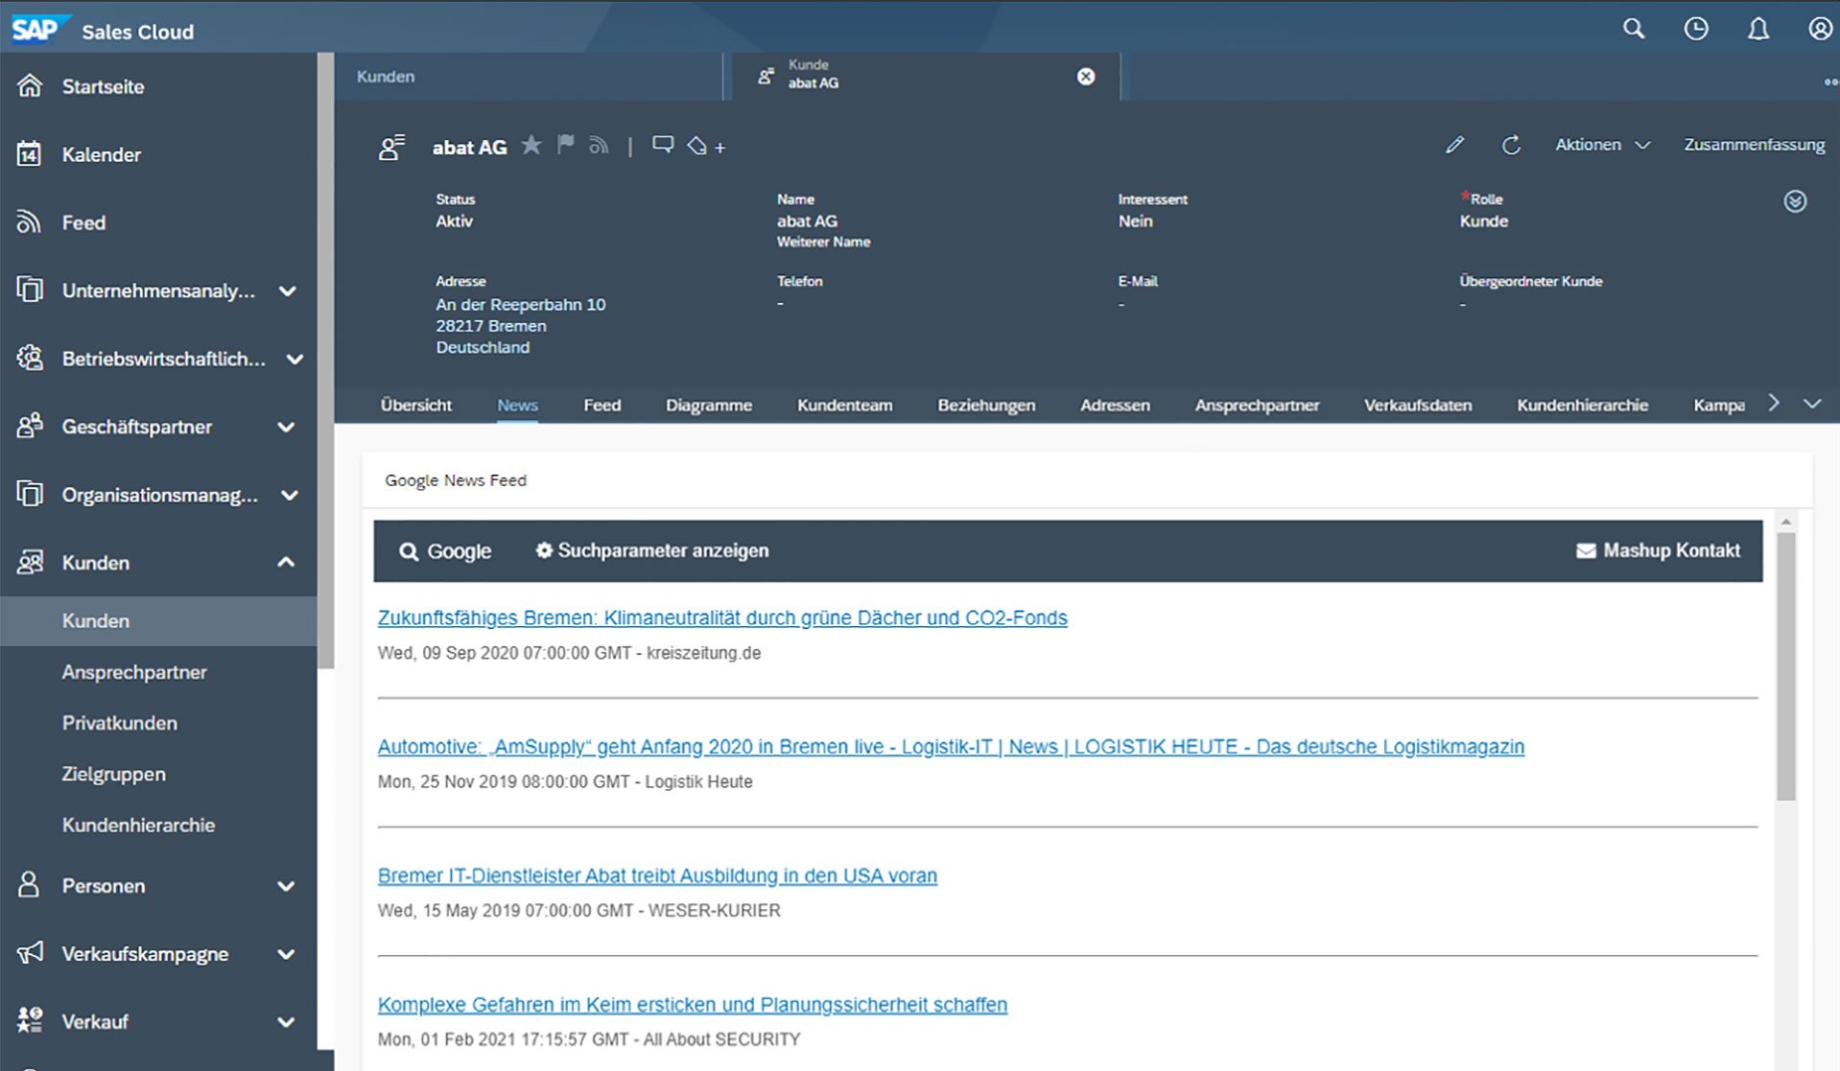The width and height of the screenshot is (1840, 1071).
Task: Click the Kunden group sidebar icon
Action: (x=30, y=562)
